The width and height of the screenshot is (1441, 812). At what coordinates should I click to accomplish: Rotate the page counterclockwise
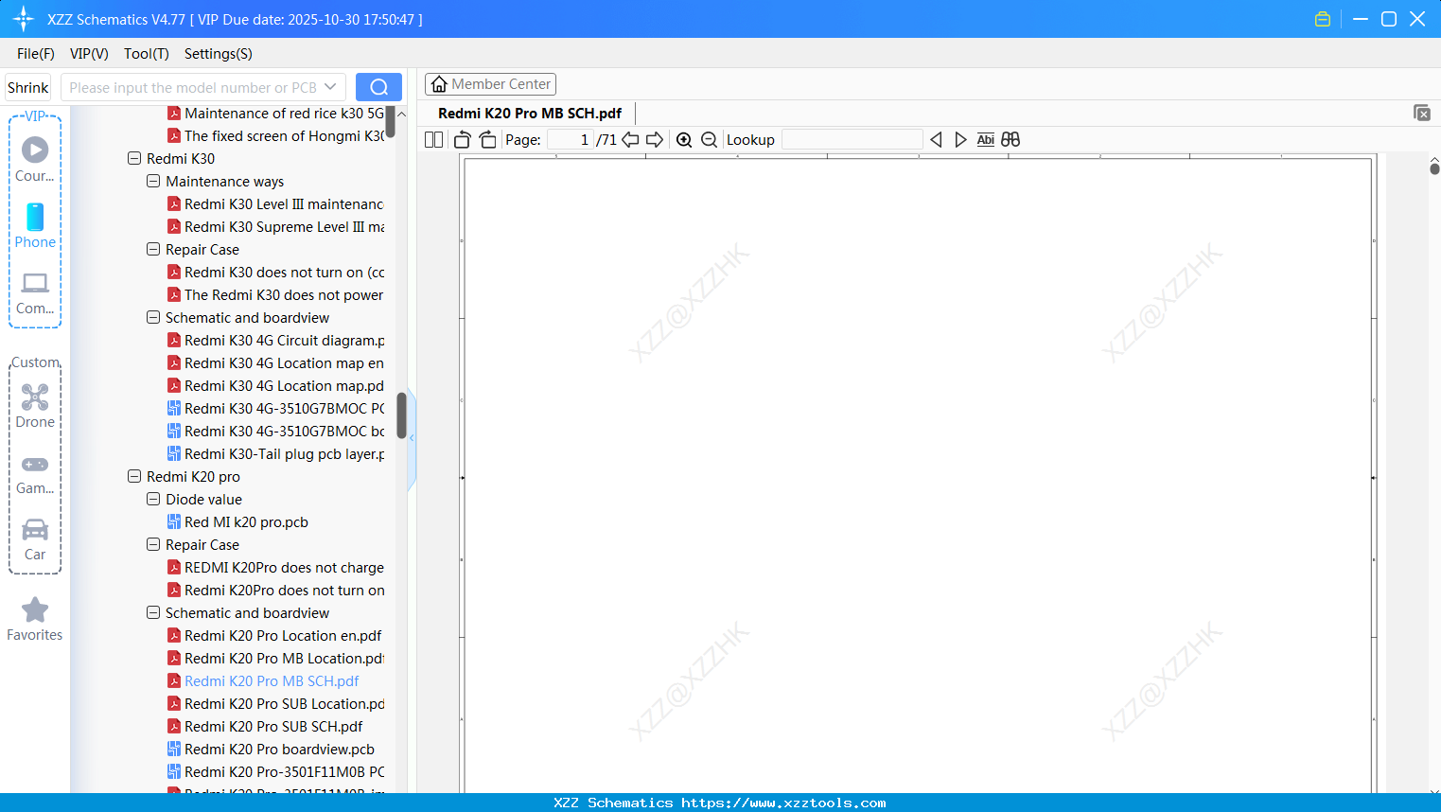[x=463, y=140]
